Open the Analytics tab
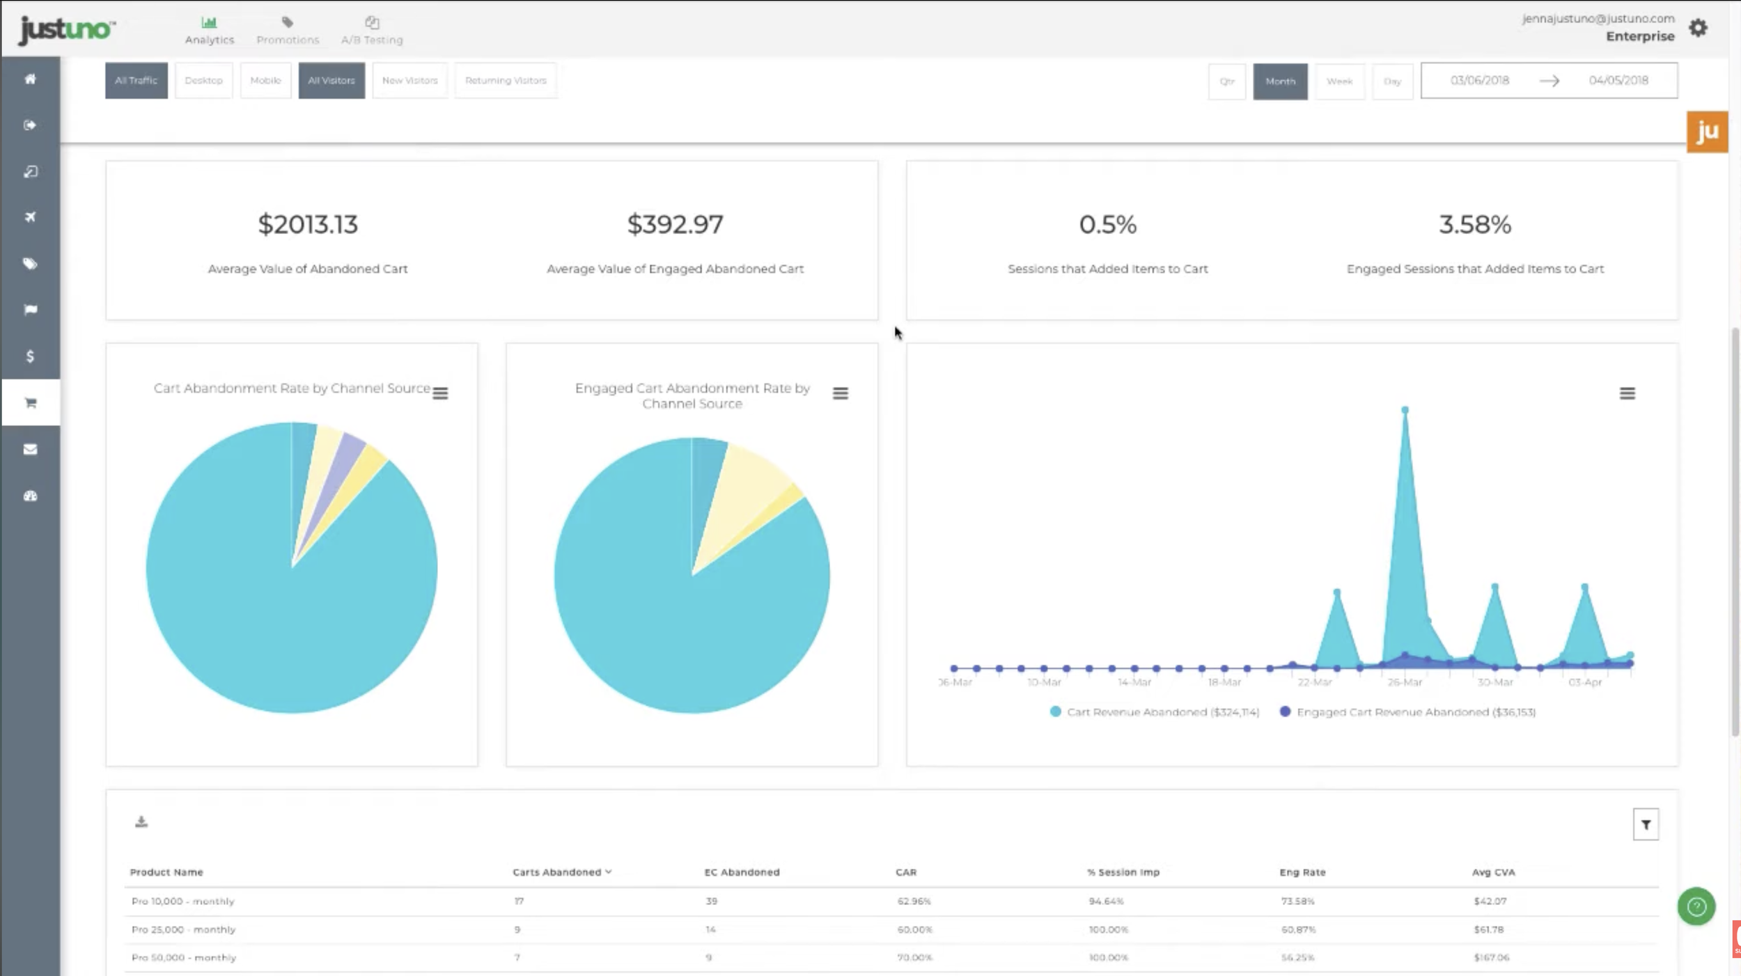Image resolution: width=1741 pixels, height=976 pixels. coord(210,31)
